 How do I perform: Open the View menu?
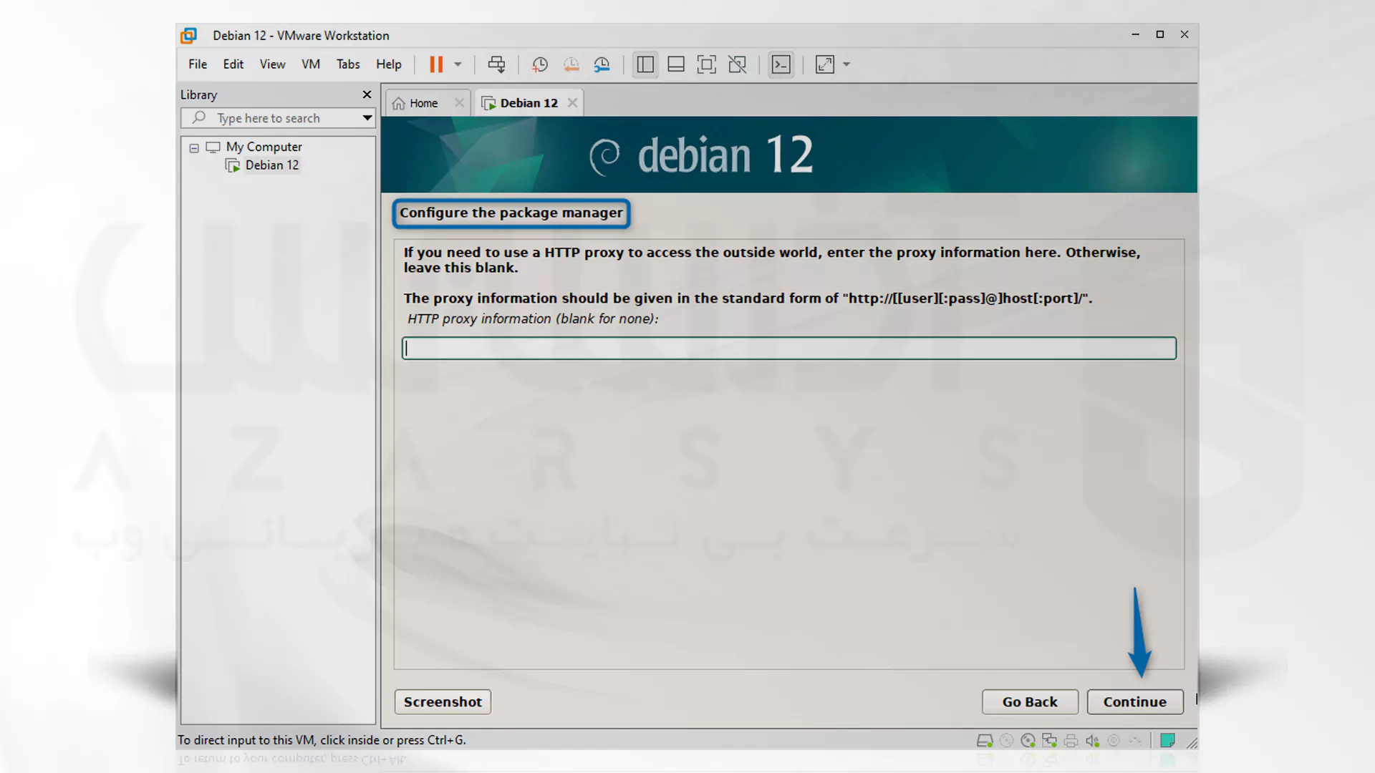click(272, 63)
